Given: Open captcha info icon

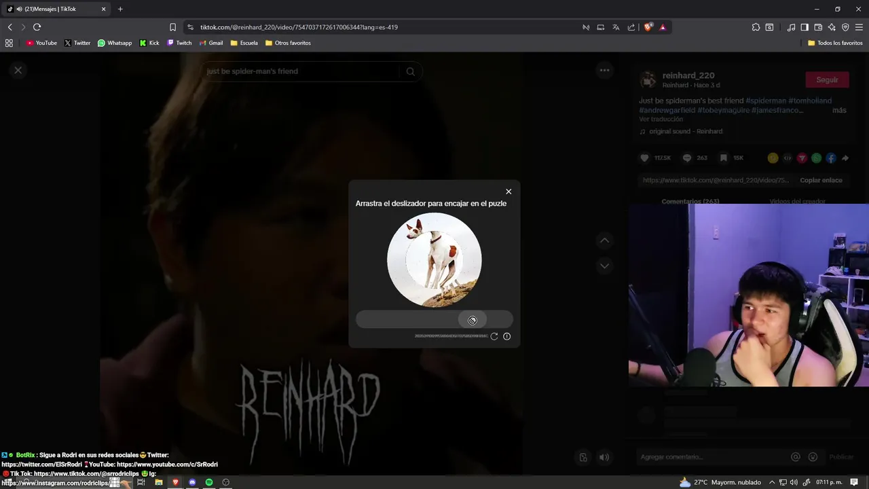Looking at the screenshot, I should [506, 336].
